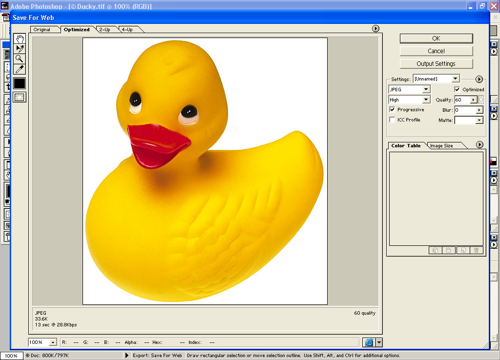
Task: Toggle the Optimized checkbox
Action: [457, 90]
